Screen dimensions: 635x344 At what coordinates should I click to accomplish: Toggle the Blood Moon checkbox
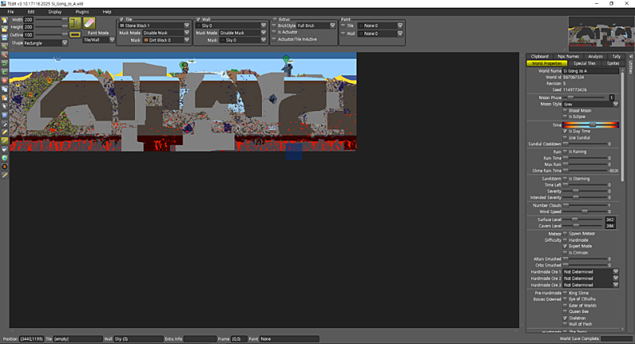coord(565,110)
